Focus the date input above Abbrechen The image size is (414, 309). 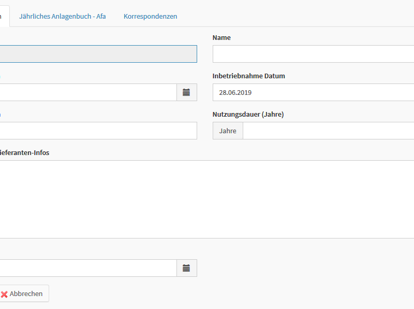(88, 268)
